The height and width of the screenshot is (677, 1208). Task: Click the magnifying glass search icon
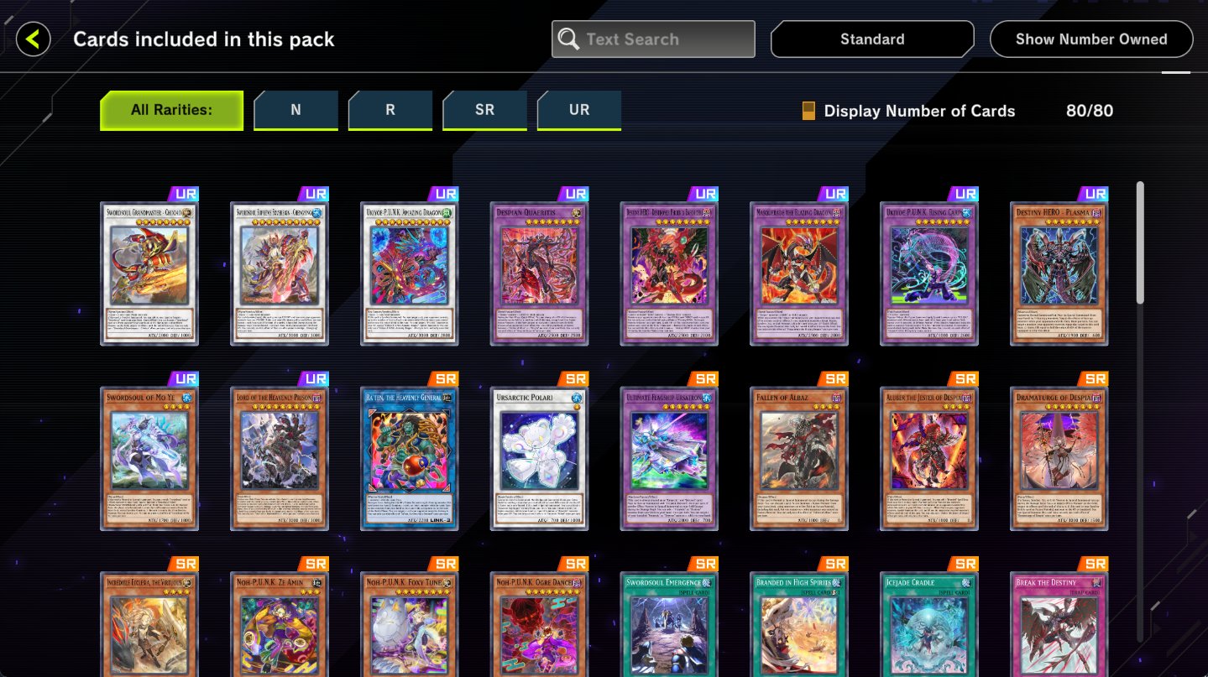(x=568, y=39)
